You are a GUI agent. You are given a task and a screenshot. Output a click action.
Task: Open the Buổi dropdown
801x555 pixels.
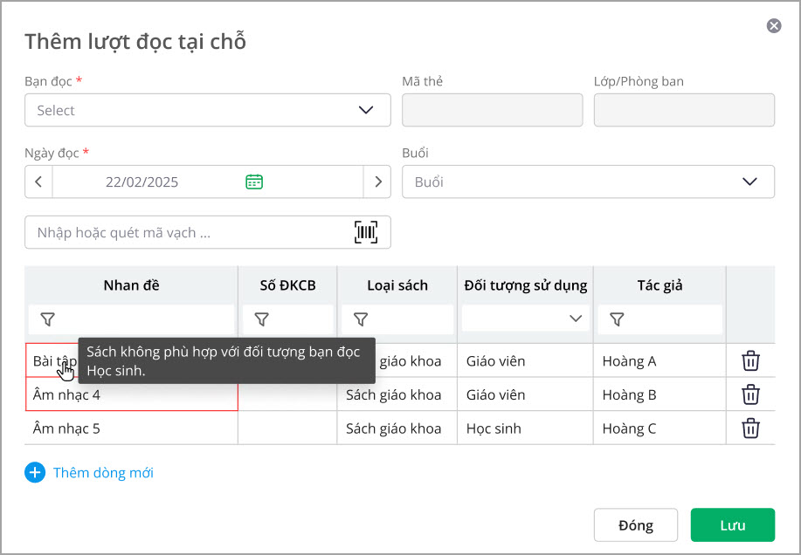749,182
